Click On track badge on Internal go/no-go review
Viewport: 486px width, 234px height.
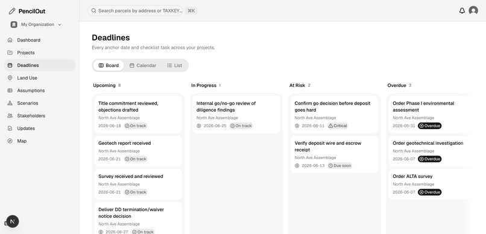(x=241, y=126)
